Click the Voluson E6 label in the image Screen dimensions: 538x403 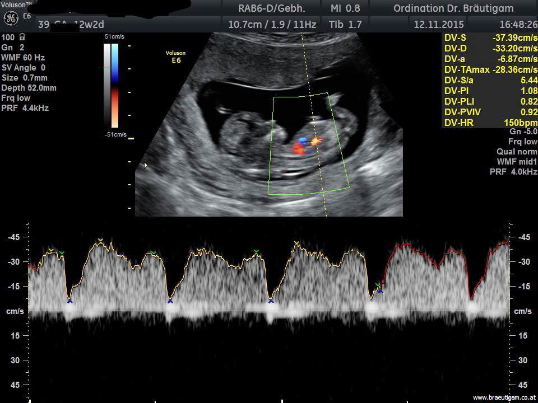(x=175, y=56)
